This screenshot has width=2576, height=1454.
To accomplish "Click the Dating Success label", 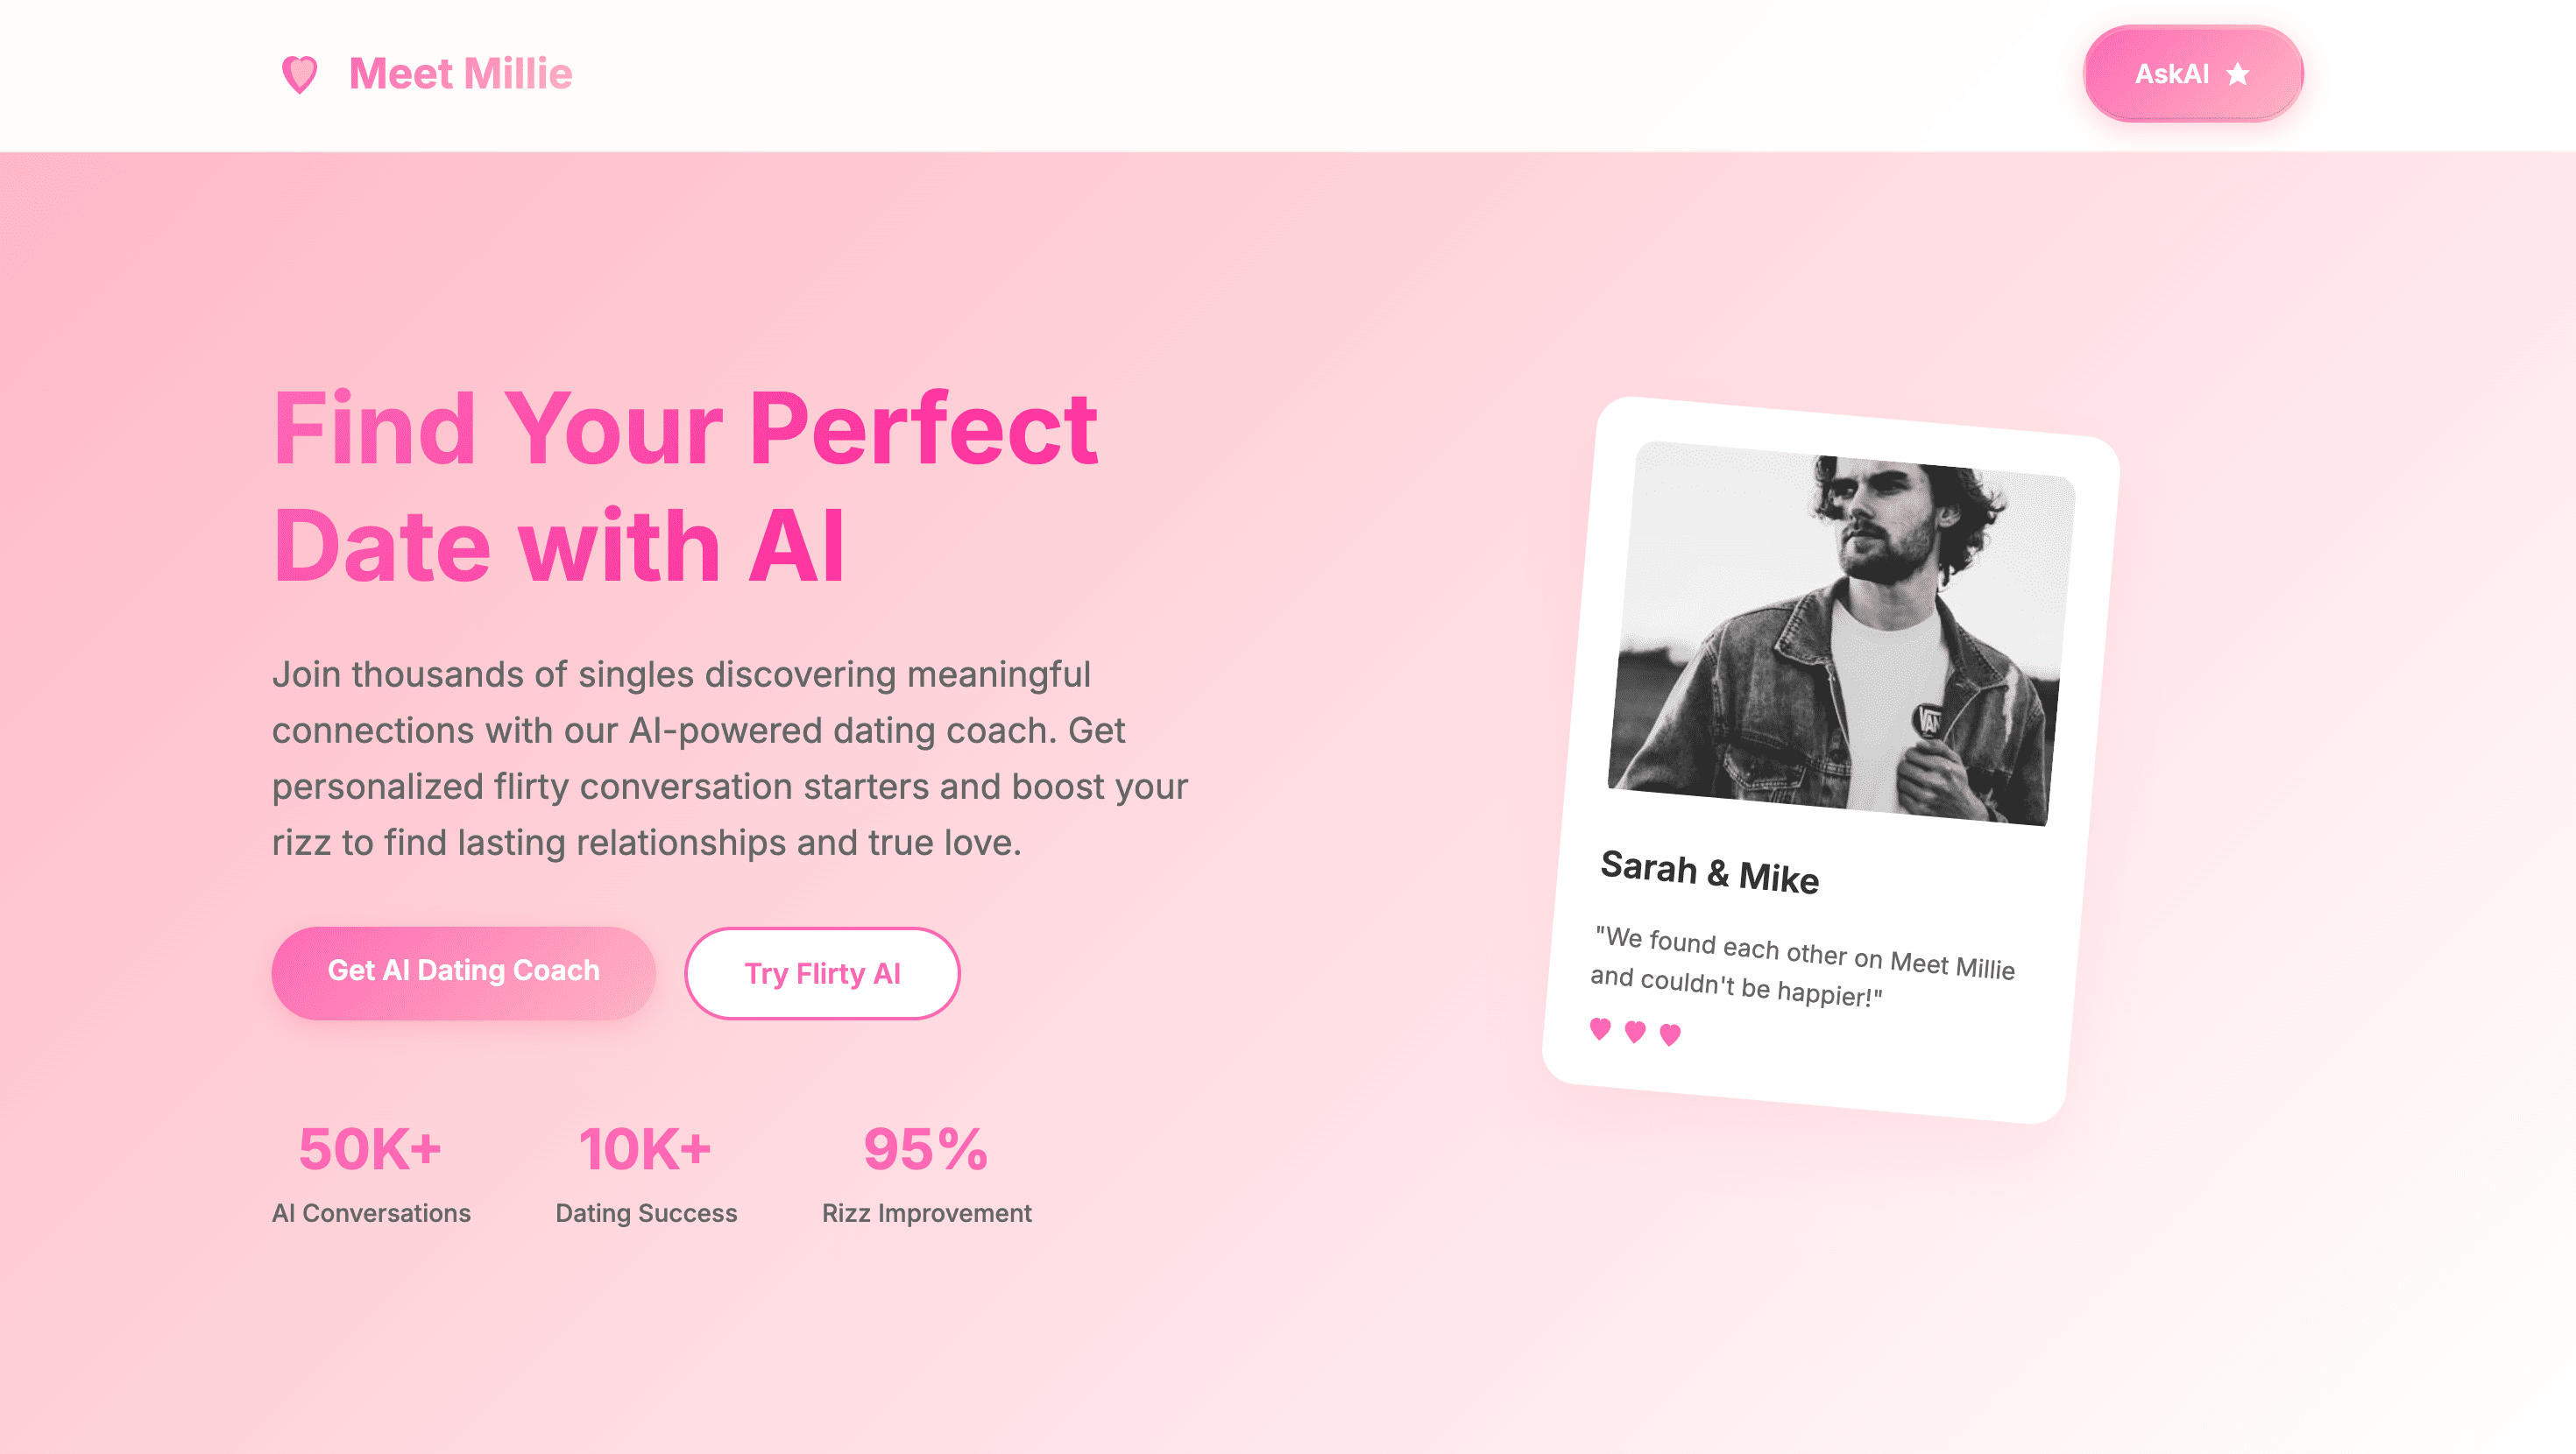I will click(x=646, y=1213).
